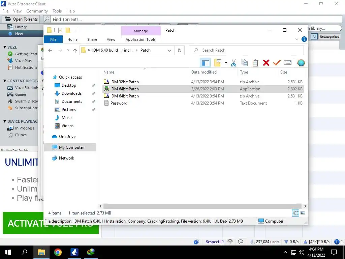Open the Application Tools tab
The width and height of the screenshot is (345, 259).
(x=140, y=39)
